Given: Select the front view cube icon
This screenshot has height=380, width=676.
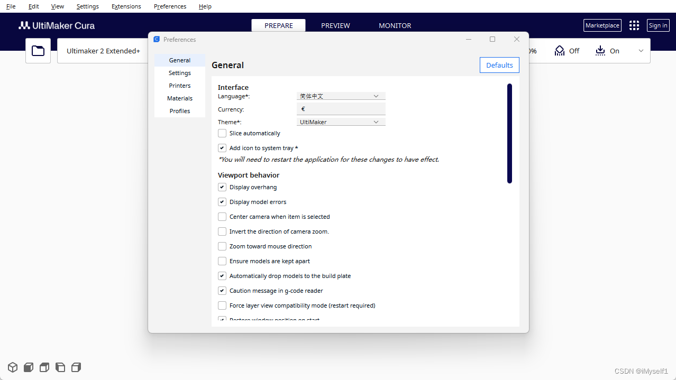Looking at the screenshot, I should pos(29,367).
